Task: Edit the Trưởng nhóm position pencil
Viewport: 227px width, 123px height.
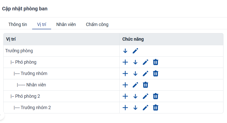Action: click(x=146, y=73)
